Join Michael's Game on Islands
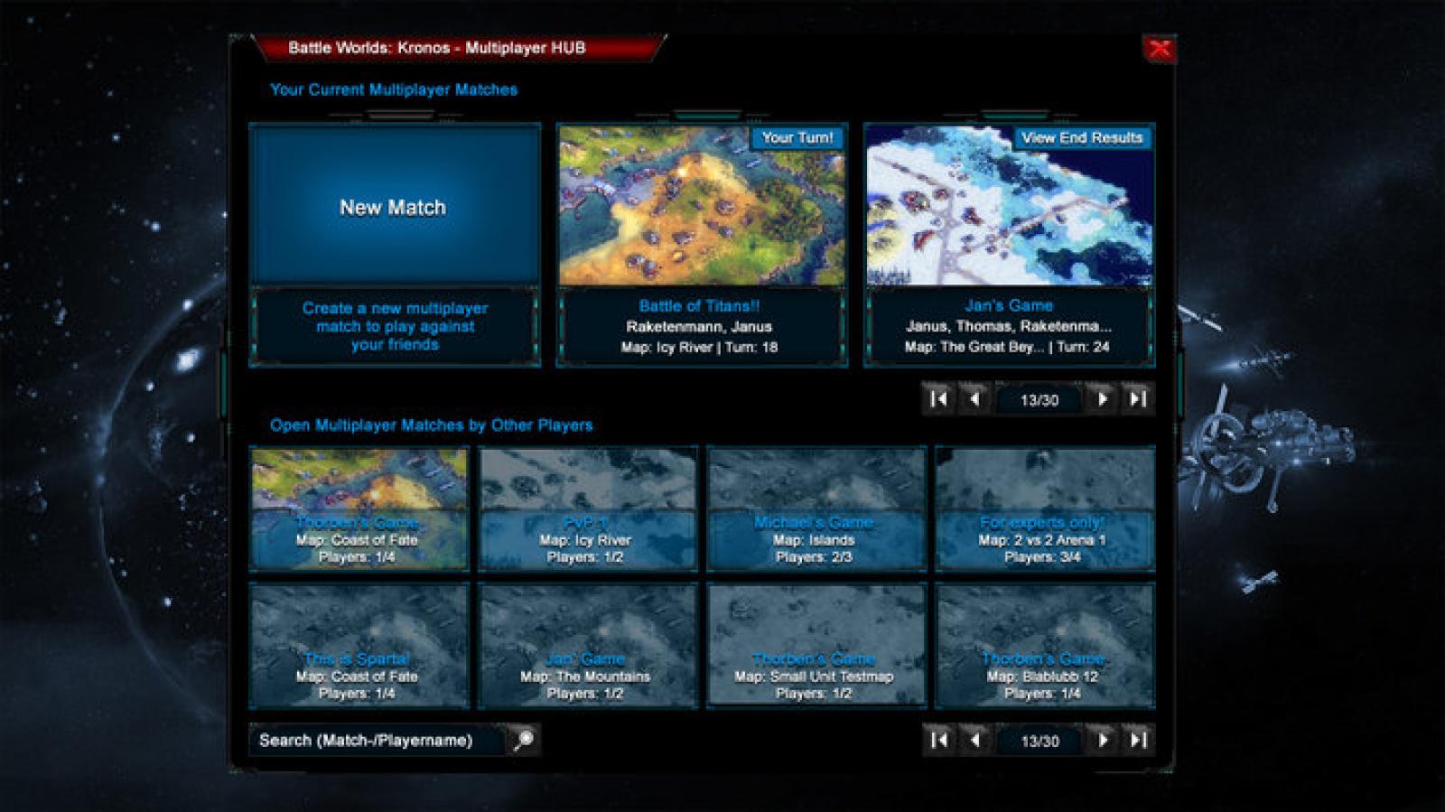 (x=816, y=509)
